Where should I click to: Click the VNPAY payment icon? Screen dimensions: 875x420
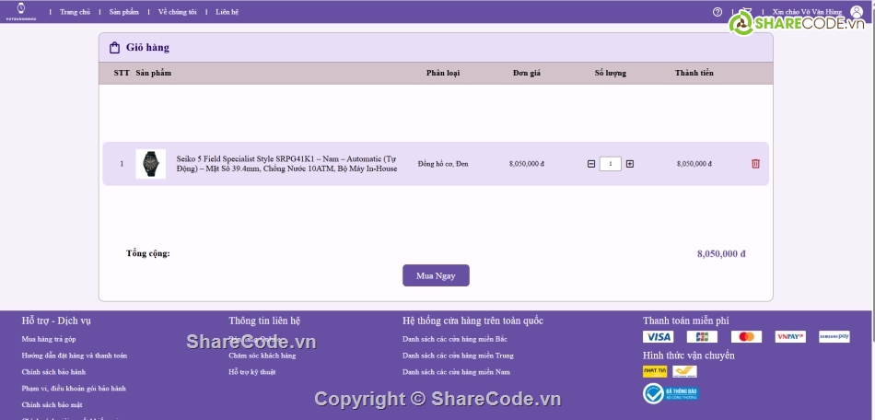[790, 337]
